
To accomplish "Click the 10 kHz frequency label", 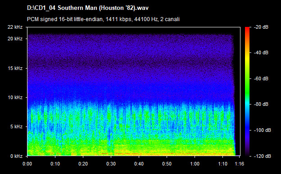I will [15, 97].
